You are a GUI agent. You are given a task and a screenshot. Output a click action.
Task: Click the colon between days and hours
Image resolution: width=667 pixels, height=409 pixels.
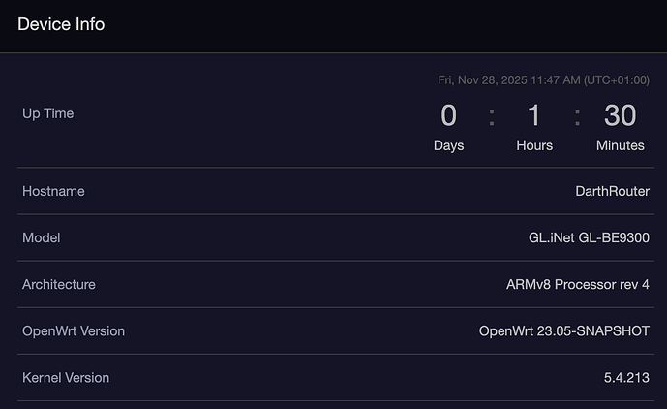[x=491, y=116]
